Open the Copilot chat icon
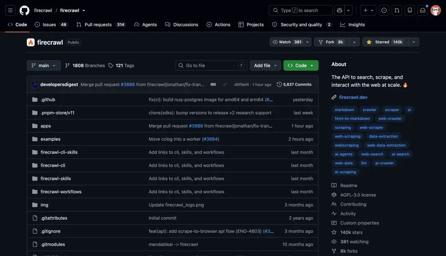Image resolution: width=446 pixels, height=256 pixels. [339, 10]
